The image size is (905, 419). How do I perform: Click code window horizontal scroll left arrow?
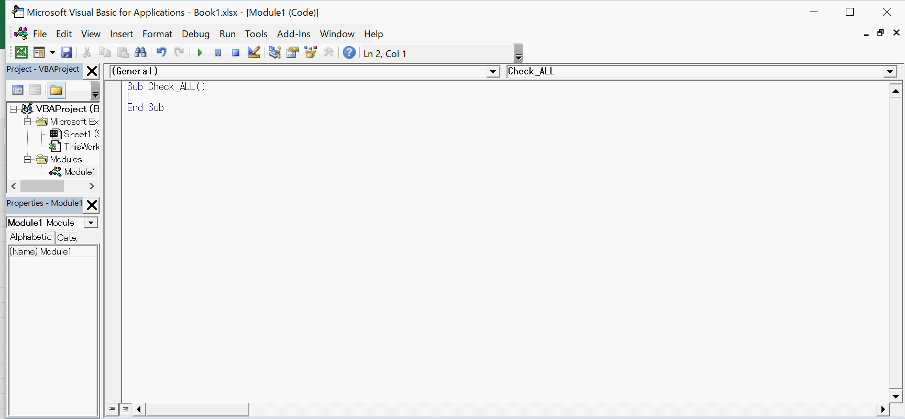(x=139, y=409)
